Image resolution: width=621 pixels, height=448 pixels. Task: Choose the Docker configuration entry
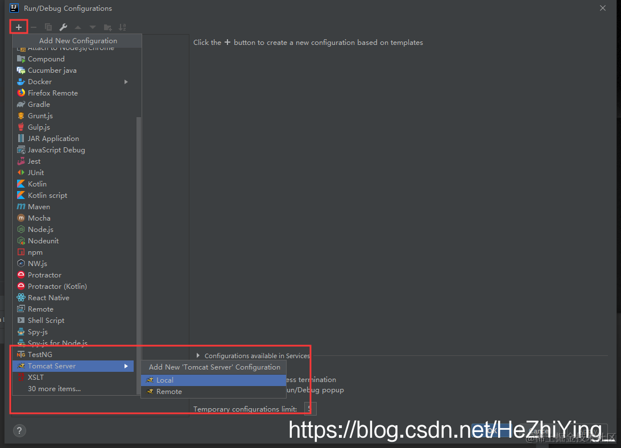(73, 82)
